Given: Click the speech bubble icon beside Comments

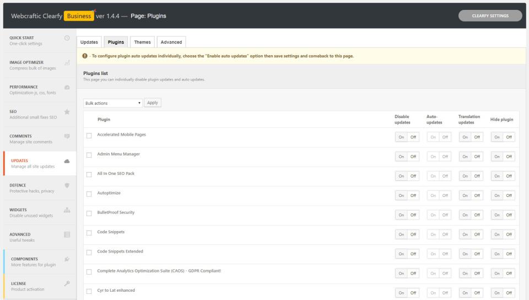Looking at the screenshot, I should (x=67, y=136).
